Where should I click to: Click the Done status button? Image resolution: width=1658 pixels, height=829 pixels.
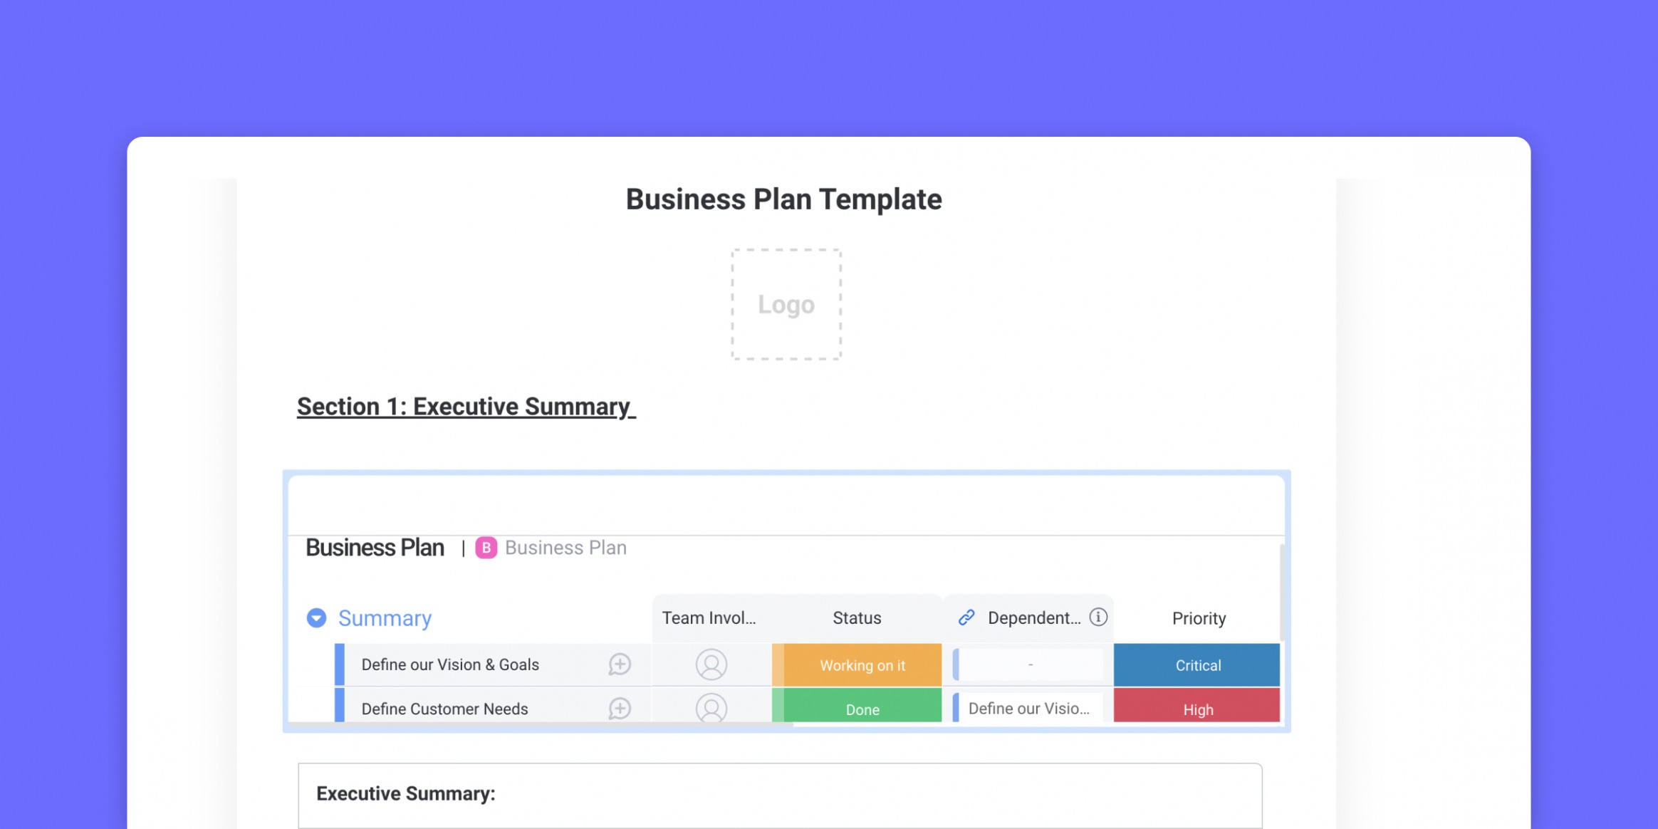(x=861, y=707)
